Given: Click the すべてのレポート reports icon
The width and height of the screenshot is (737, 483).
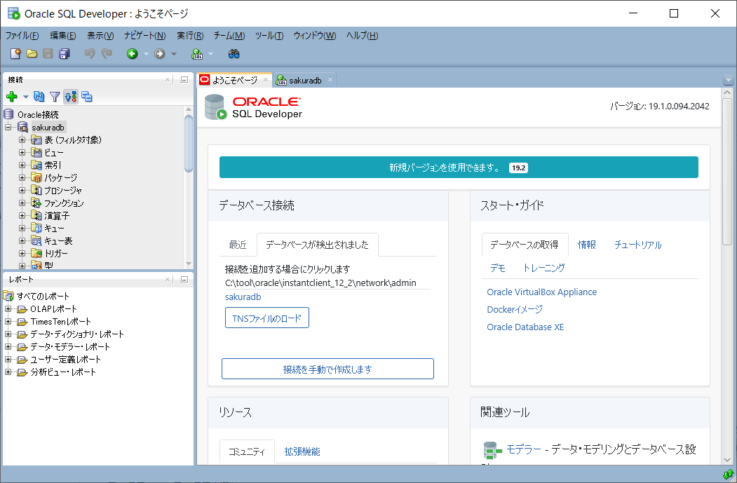Looking at the screenshot, I should [8, 296].
